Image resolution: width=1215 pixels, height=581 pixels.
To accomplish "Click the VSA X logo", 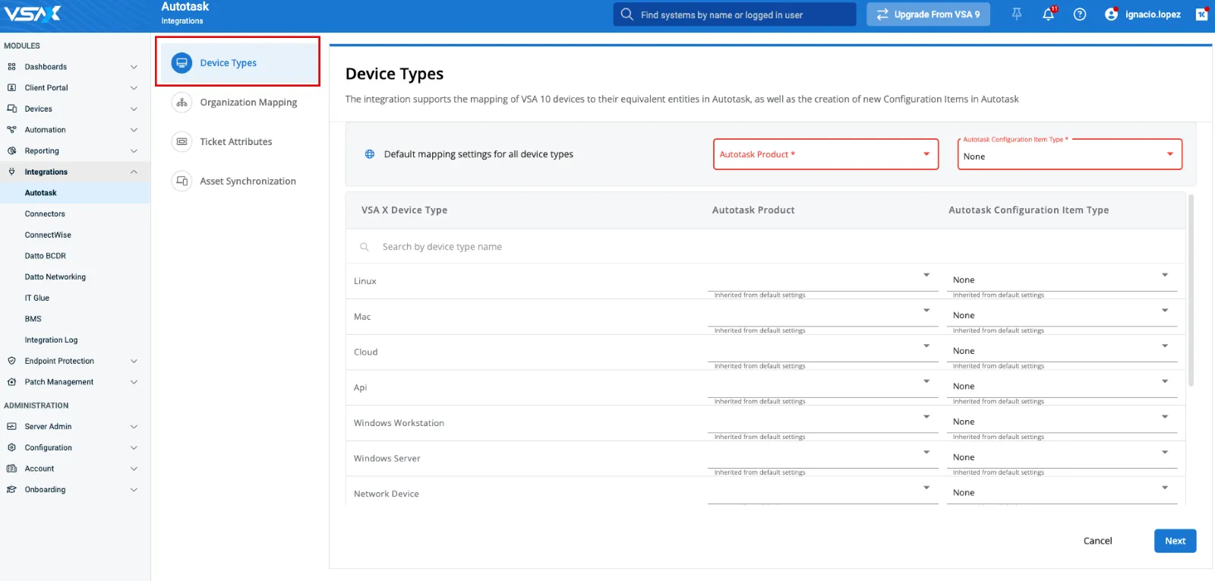I will tap(32, 14).
